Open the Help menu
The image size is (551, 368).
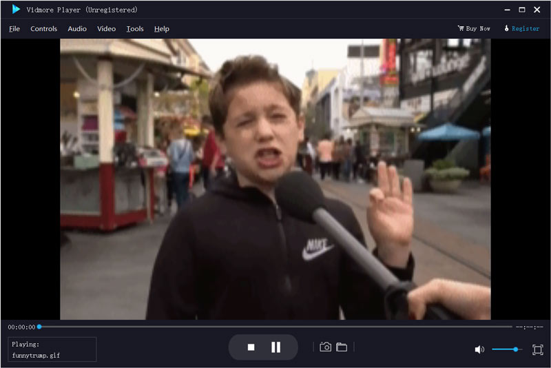(162, 29)
